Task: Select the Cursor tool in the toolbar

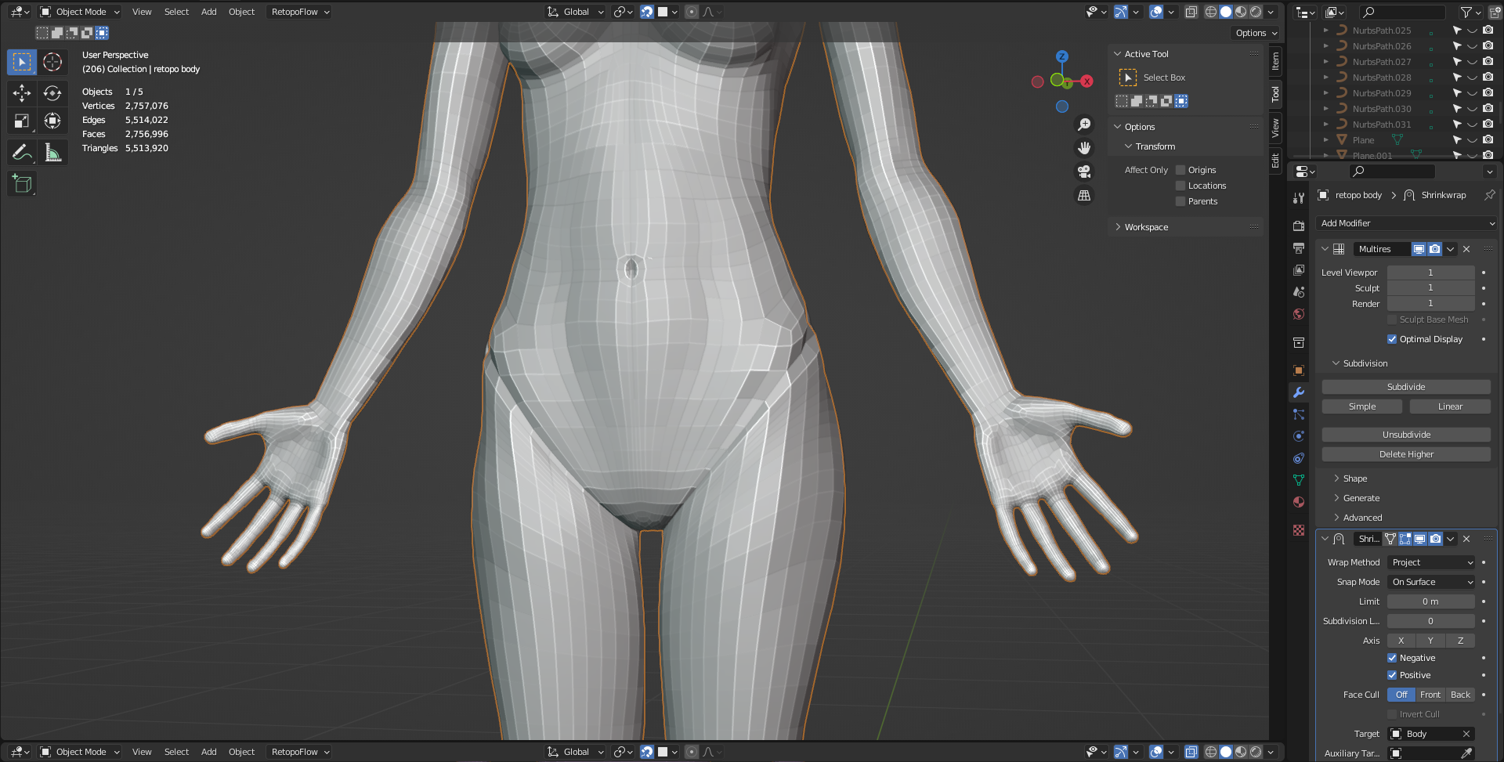Action: pos(52,62)
